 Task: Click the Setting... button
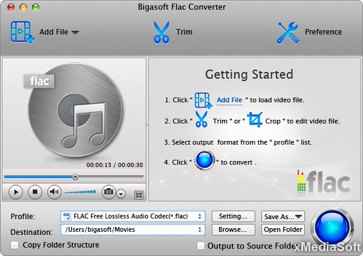[x=233, y=217]
